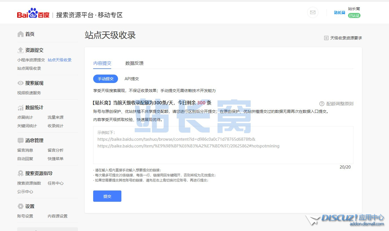This screenshot has width=389, height=231.
Task: Open the mail envelope icon
Action: 312,12
